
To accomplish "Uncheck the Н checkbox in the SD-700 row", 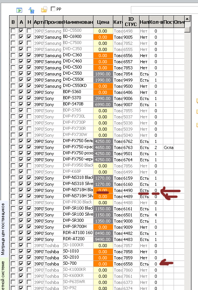I will (x=29, y=264).
